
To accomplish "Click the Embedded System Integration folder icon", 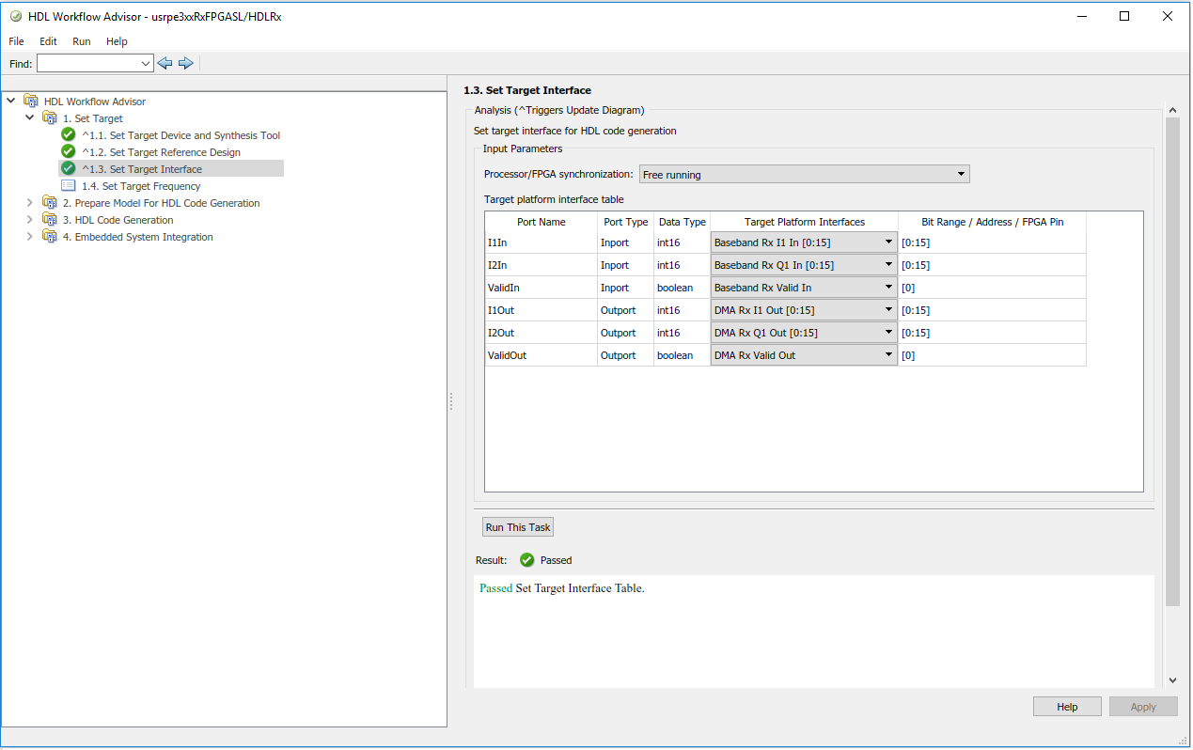I will pos(50,237).
